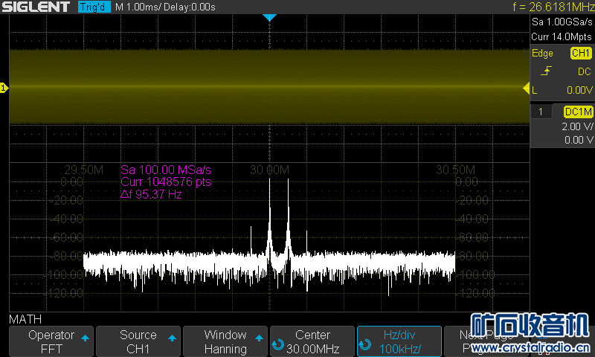Screen dimensions: 595x357
Task: Click the M 1.00ms/ timebase readout
Action: point(138,7)
